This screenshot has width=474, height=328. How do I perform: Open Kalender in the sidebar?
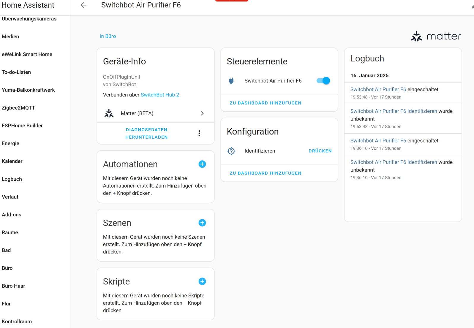[12, 161]
